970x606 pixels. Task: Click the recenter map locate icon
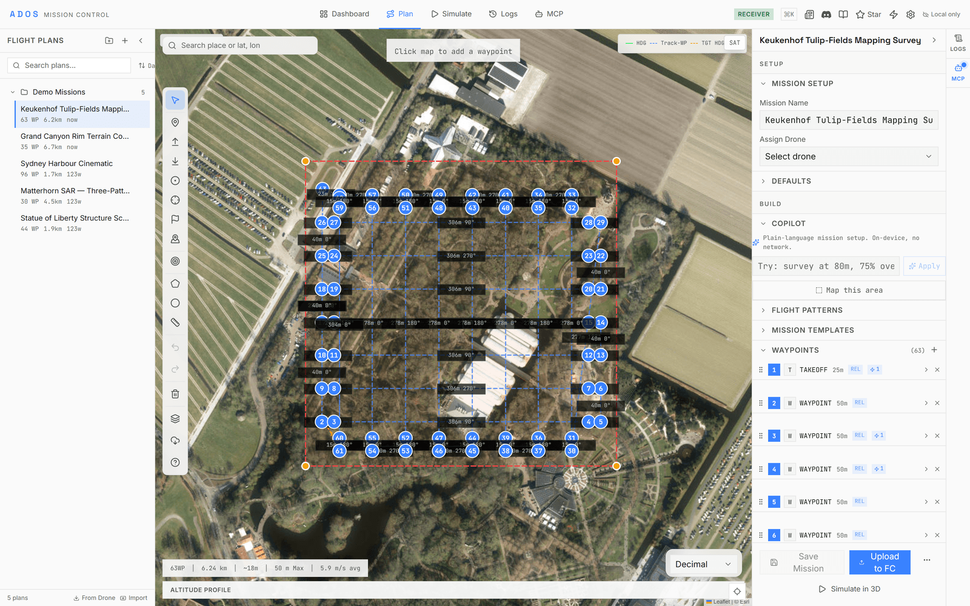pos(737,591)
